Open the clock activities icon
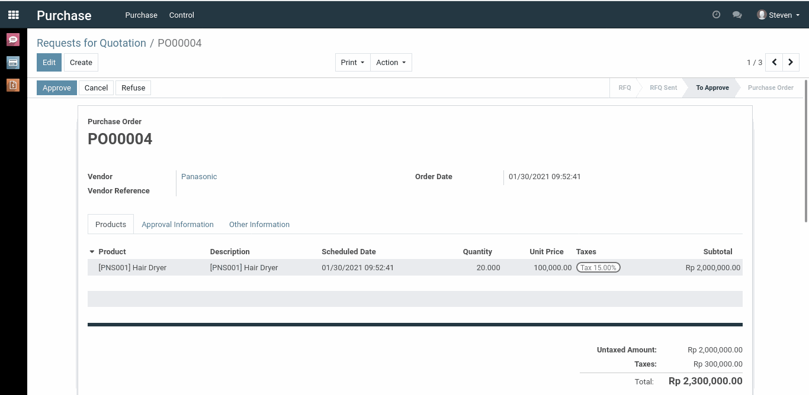Viewport: 809px width, 395px height. pyautogui.click(x=716, y=15)
